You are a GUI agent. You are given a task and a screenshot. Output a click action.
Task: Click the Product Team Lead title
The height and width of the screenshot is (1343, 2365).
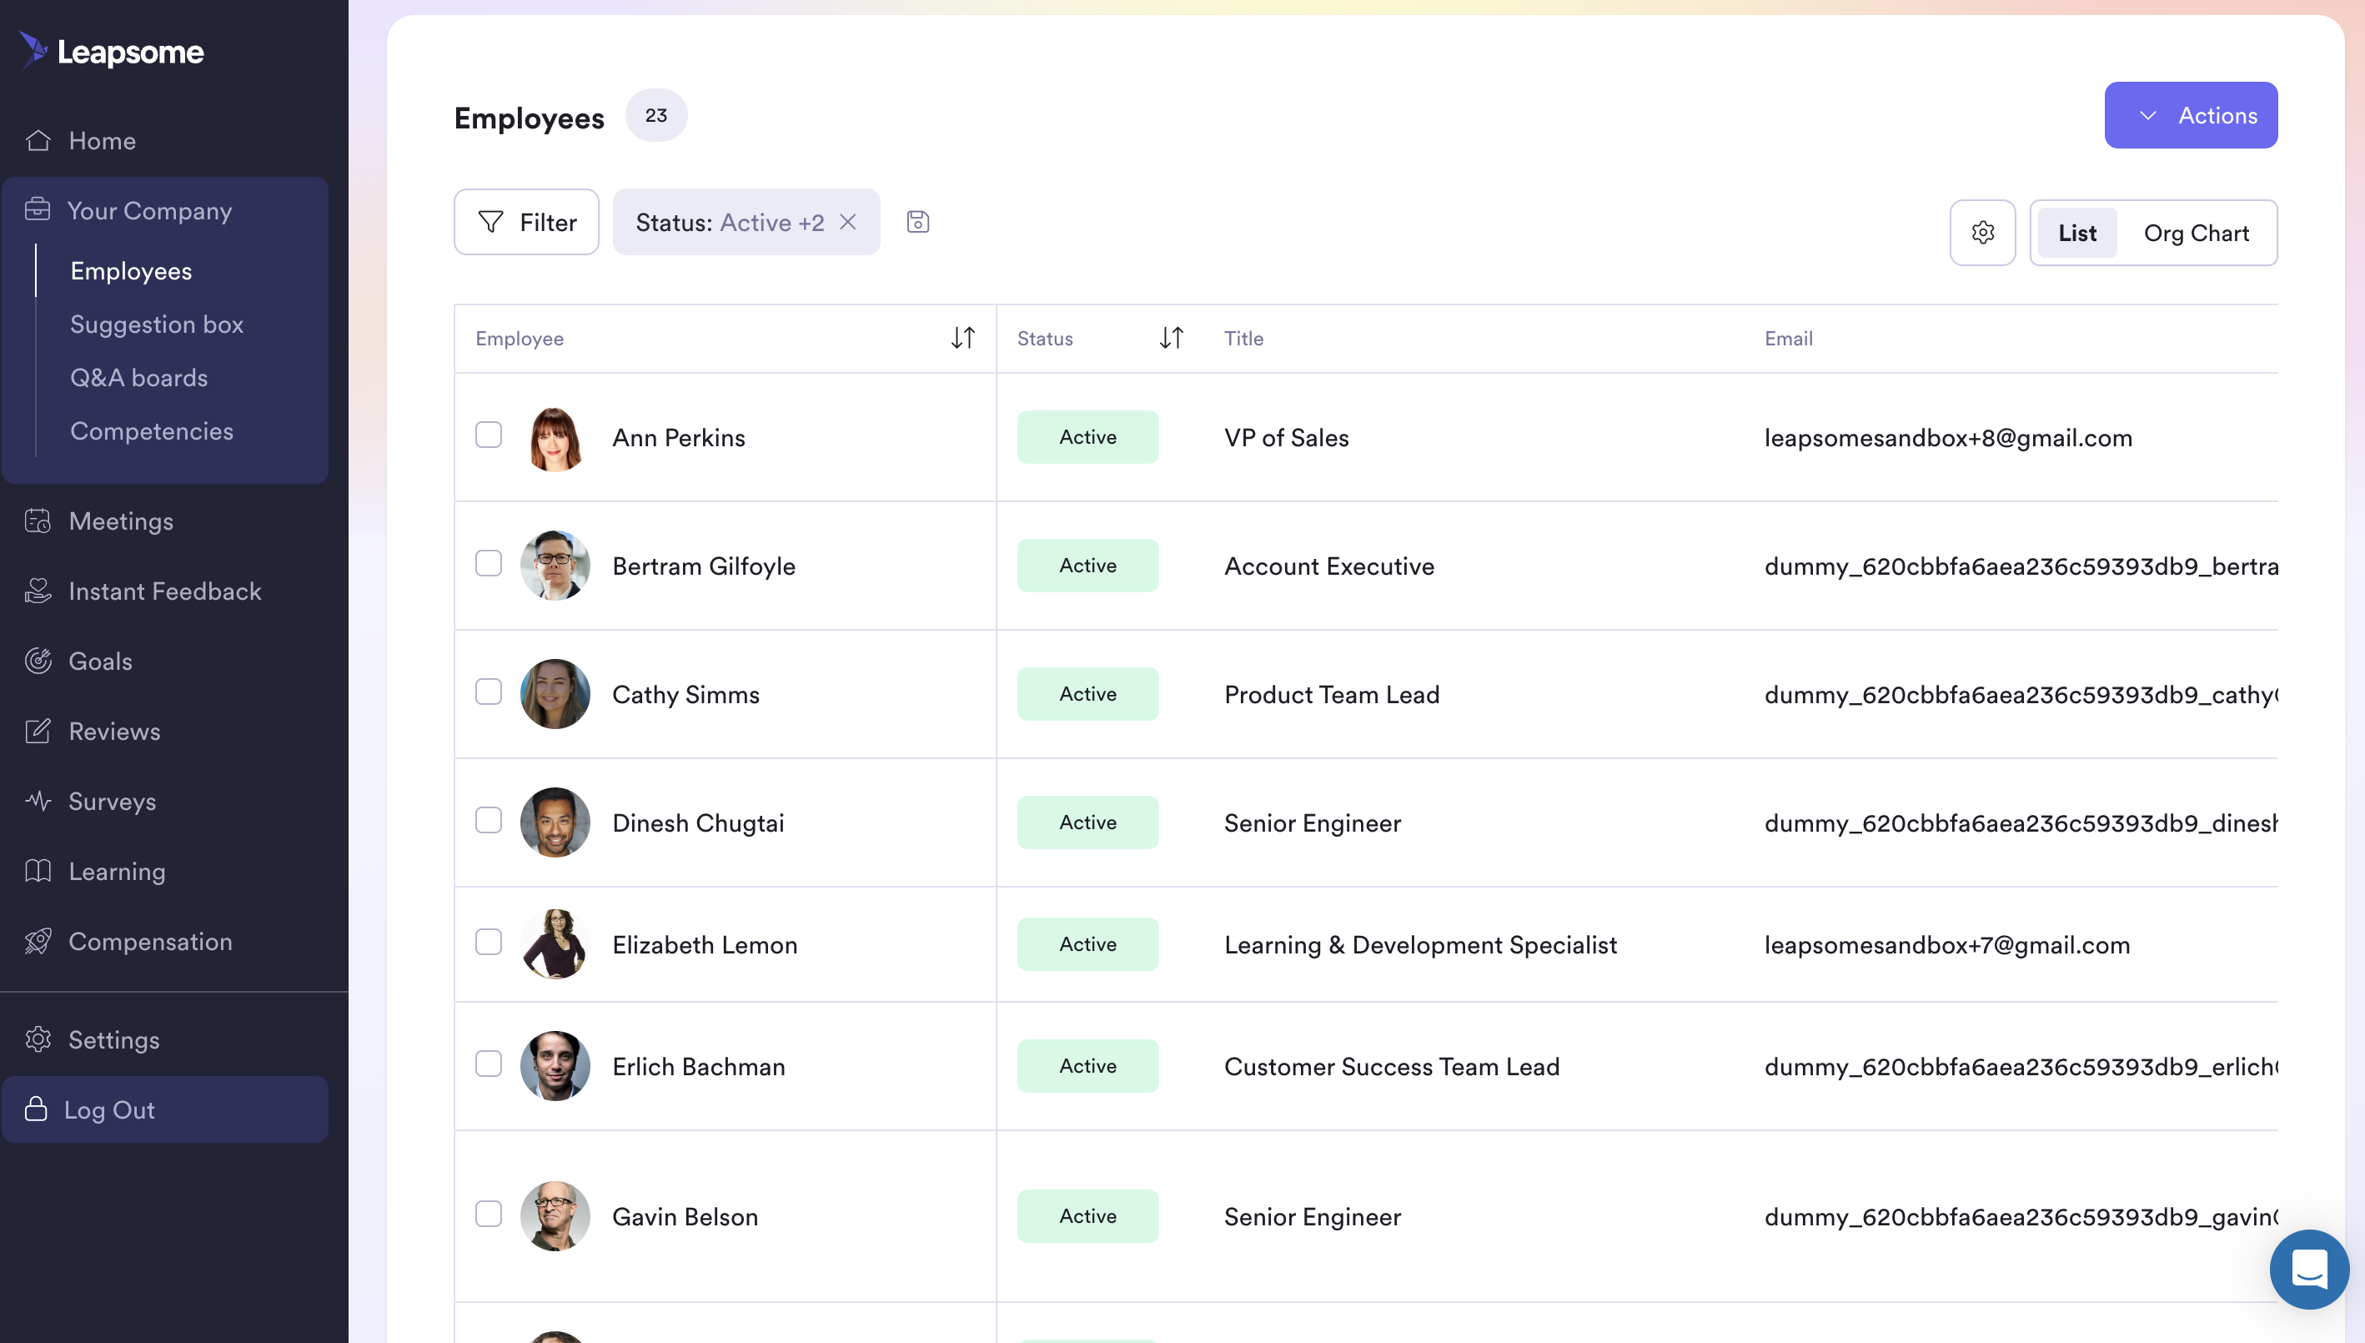point(1332,694)
